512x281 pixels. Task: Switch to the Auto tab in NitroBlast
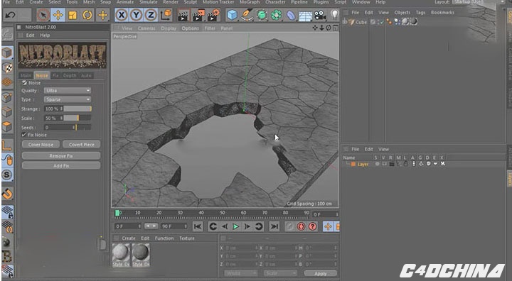[86, 75]
